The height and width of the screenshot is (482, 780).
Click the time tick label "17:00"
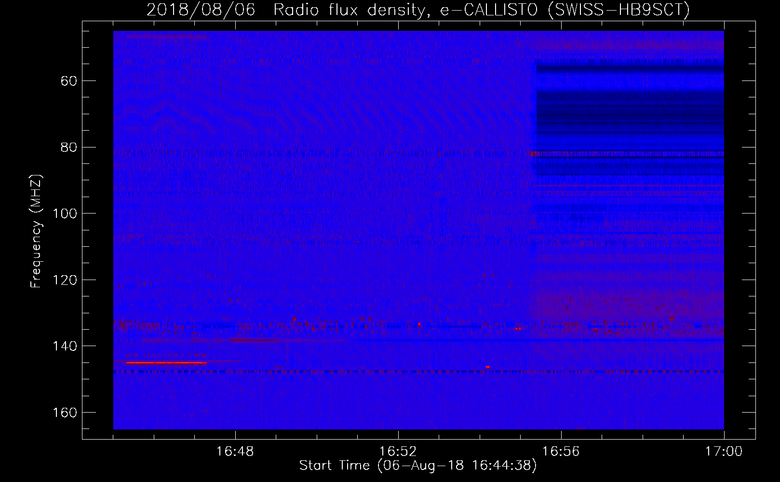(x=724, y=452)
